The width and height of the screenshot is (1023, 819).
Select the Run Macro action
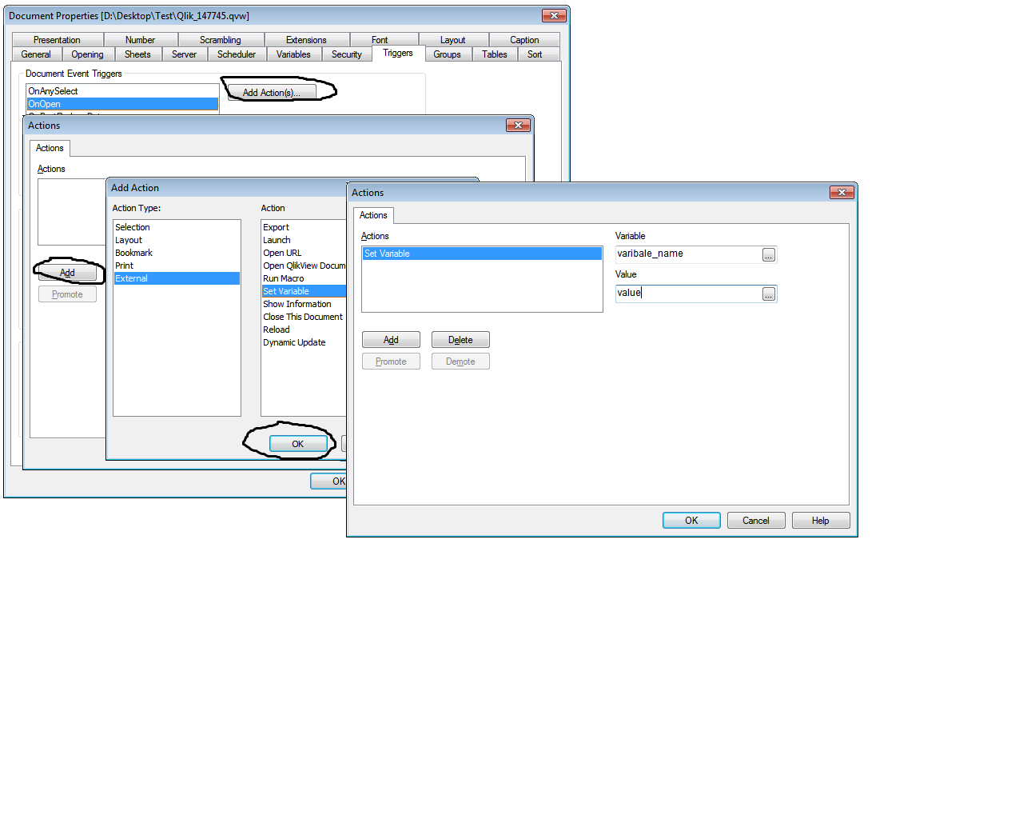coord(304,278)
